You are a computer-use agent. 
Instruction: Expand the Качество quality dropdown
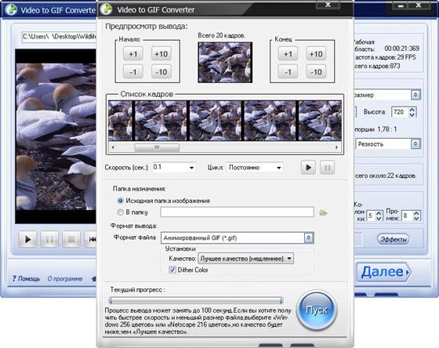point(246,259)
